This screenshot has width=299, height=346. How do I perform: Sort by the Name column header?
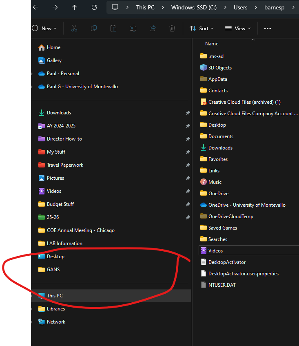click(x=212, y=44)
